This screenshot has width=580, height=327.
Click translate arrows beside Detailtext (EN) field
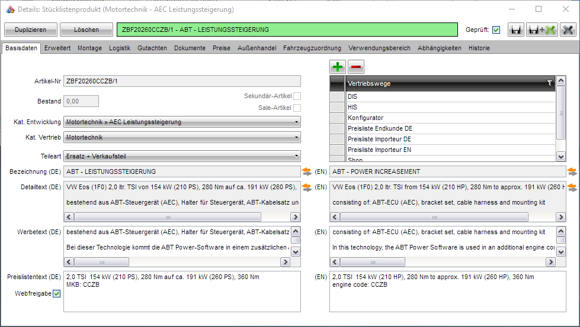coord(572,187)
